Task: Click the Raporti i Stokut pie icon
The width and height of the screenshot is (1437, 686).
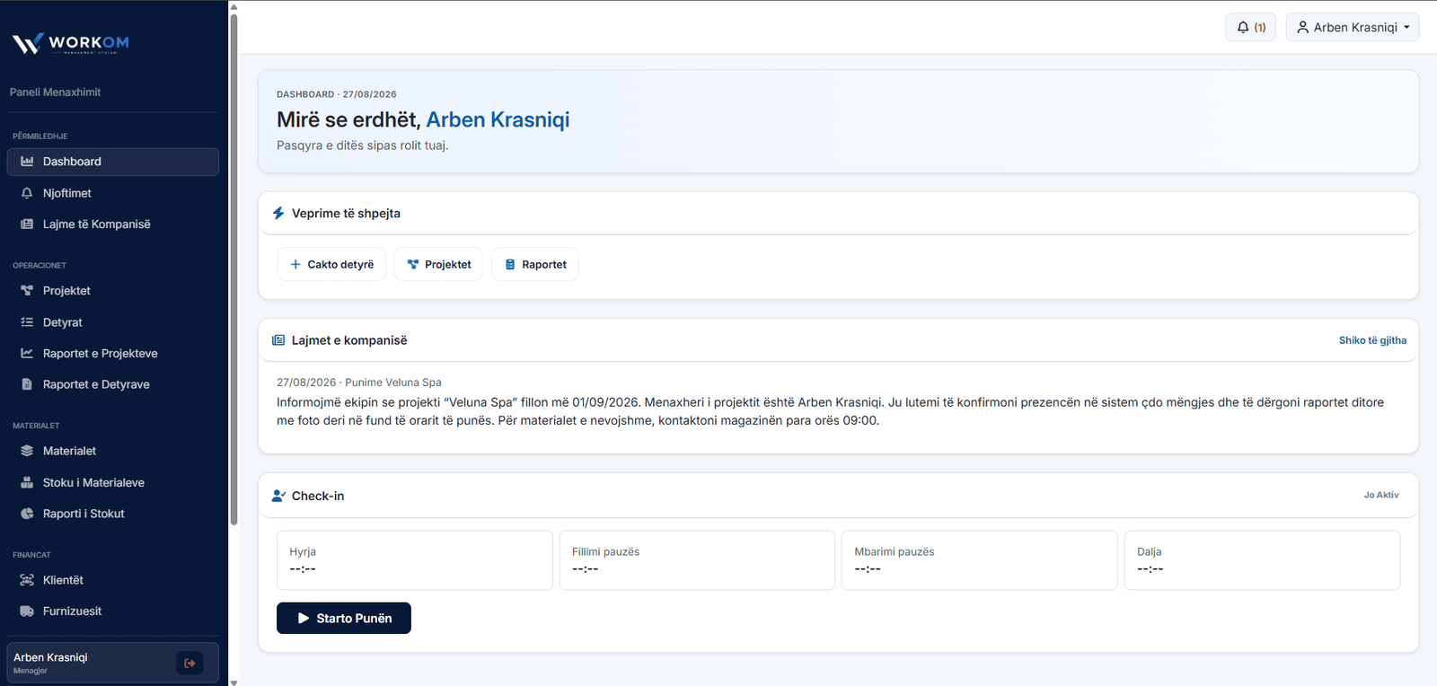Action: coord(27,514)
